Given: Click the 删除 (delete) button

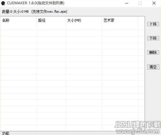Looking at the screenshot, I should [153, 52].
